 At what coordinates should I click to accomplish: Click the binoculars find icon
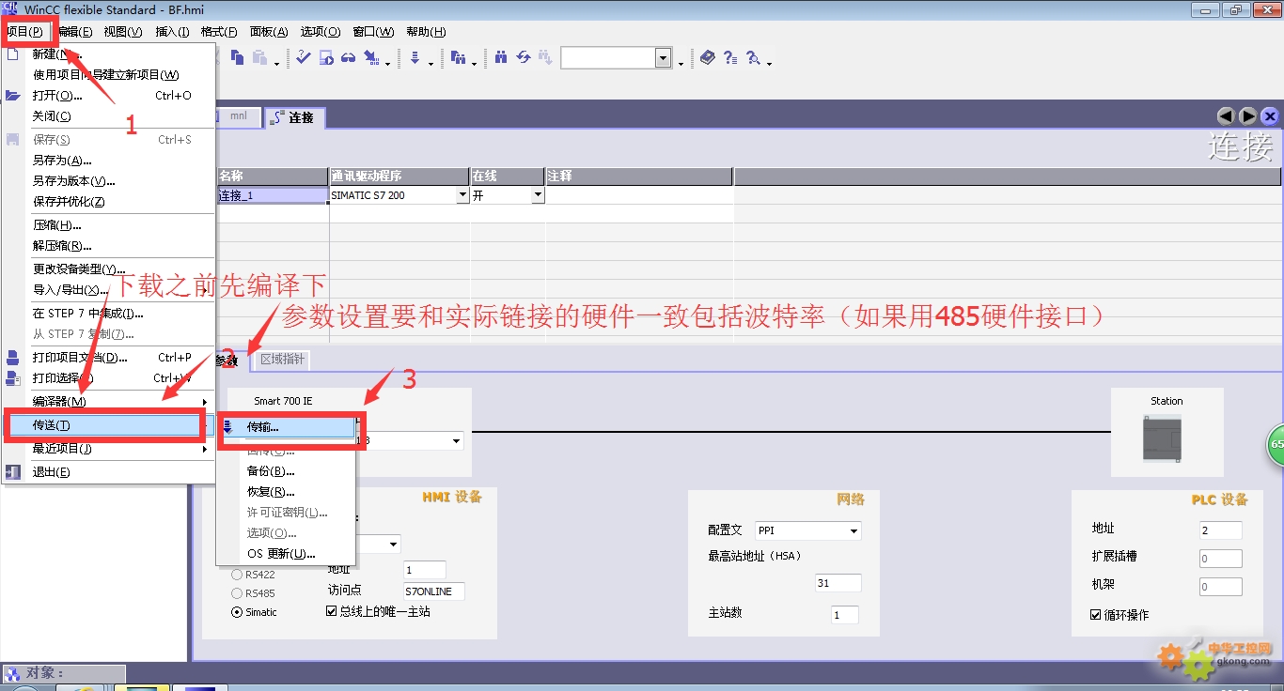point(501,58)
